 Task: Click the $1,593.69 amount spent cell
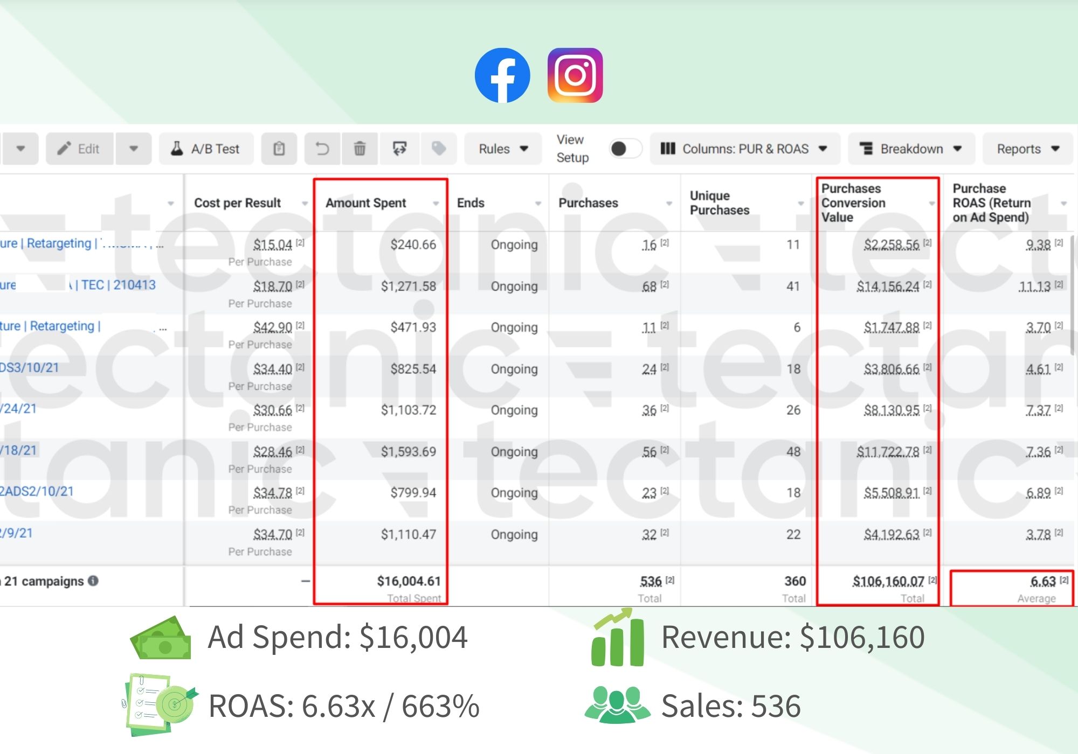coord(409,451)
